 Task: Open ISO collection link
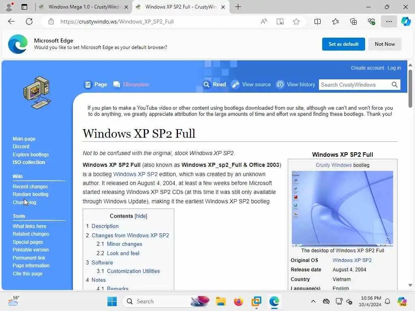point(29,162)
